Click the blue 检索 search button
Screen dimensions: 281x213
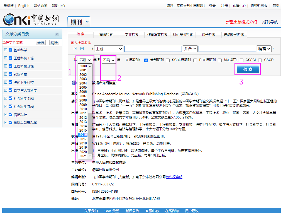coord(248,69)
